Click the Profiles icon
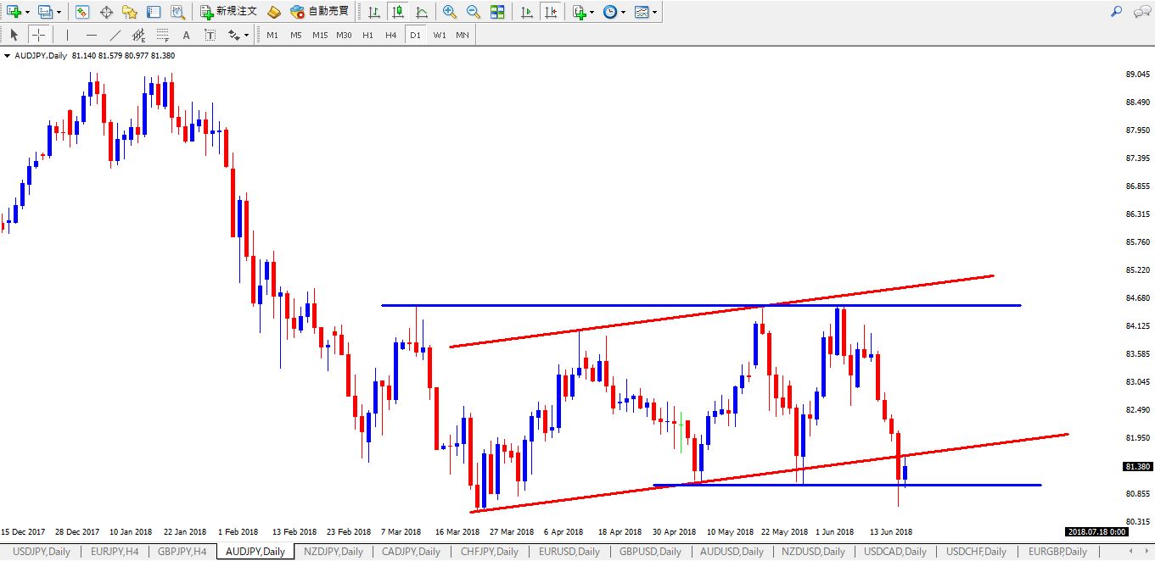This screenshot has height=561, width=1155. point(45,12)
